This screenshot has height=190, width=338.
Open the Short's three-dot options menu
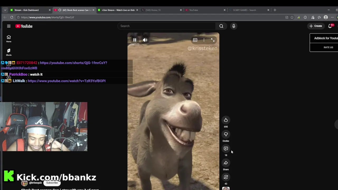204,40
